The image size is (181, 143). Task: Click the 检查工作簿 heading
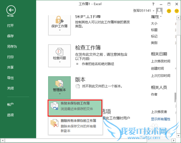[88, 47]
